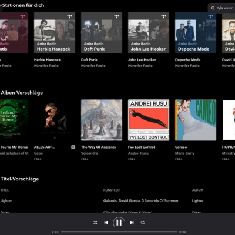
Task: Click the Titel-Vorschläge section heading
Action: (x=20, y=179)
